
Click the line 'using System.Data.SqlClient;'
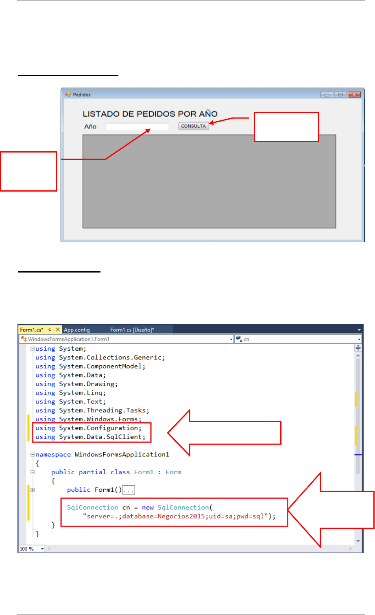click(x=90, y=437)
